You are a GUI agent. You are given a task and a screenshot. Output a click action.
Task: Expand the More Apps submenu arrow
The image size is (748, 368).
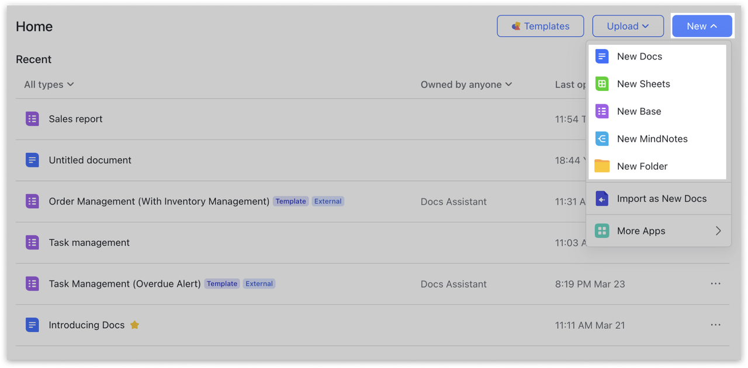[x=718, y=231]
